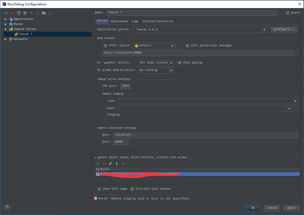This screenshot has height=215, width=304.
Task: Open edit defaults wrench icon
Action: pos(25,13)
